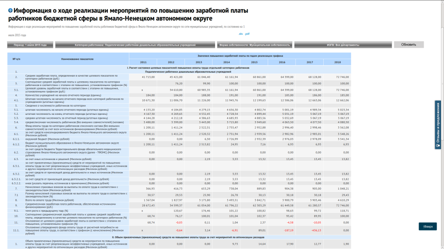Click the Обновить button

point(409,45)
